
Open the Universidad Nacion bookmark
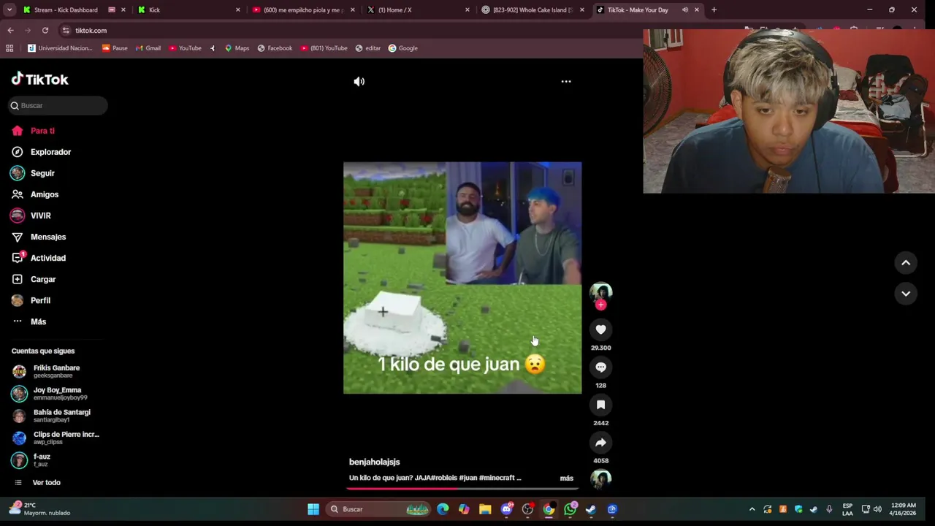[x=60, y=48]
